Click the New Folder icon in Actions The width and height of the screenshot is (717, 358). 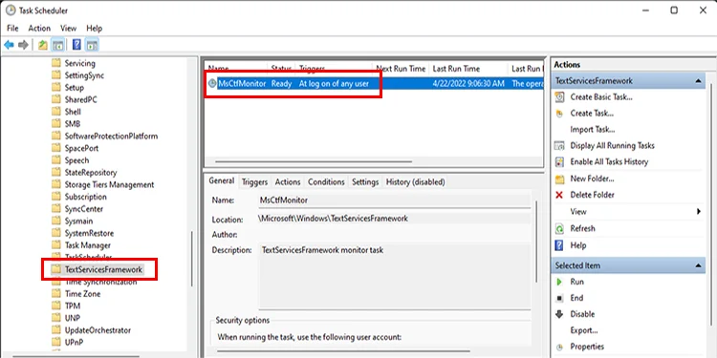(559, 179)
